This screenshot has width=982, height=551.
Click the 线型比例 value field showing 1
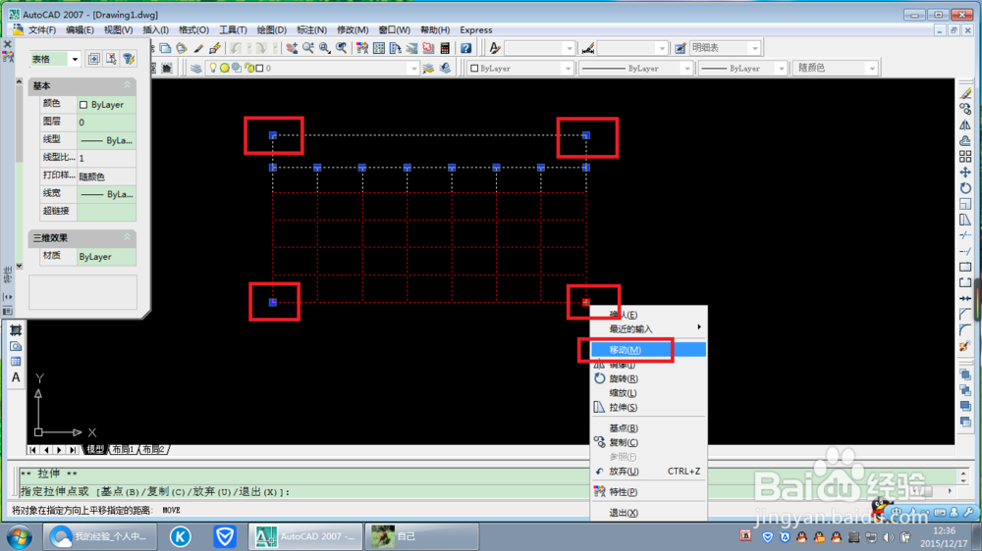pos(106,158)
